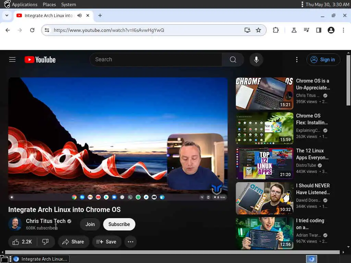351x263 pixels.
Task: Dislike the video with thumbs down
Action: pyautogui.click(x=46, y=242)
